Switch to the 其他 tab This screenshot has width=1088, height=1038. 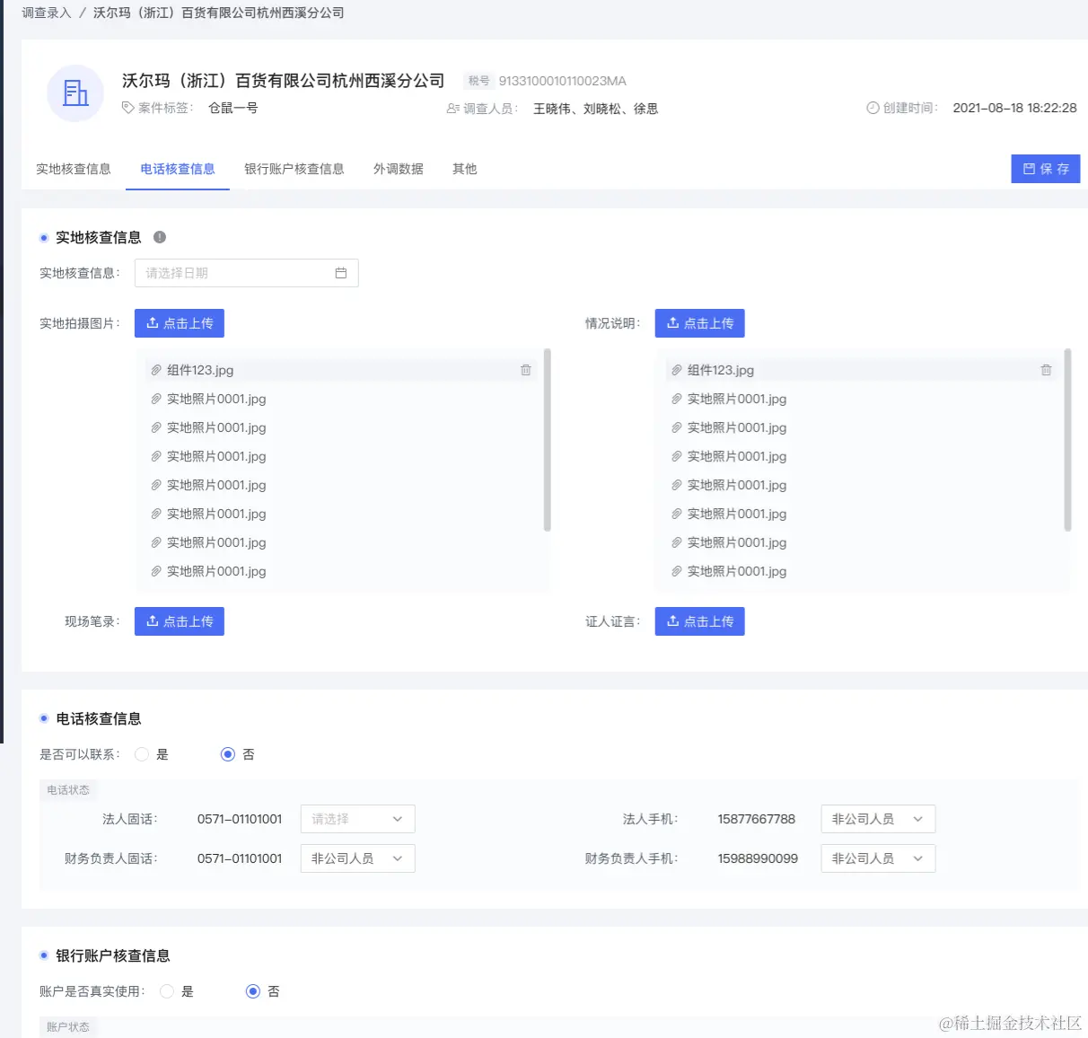465,169
